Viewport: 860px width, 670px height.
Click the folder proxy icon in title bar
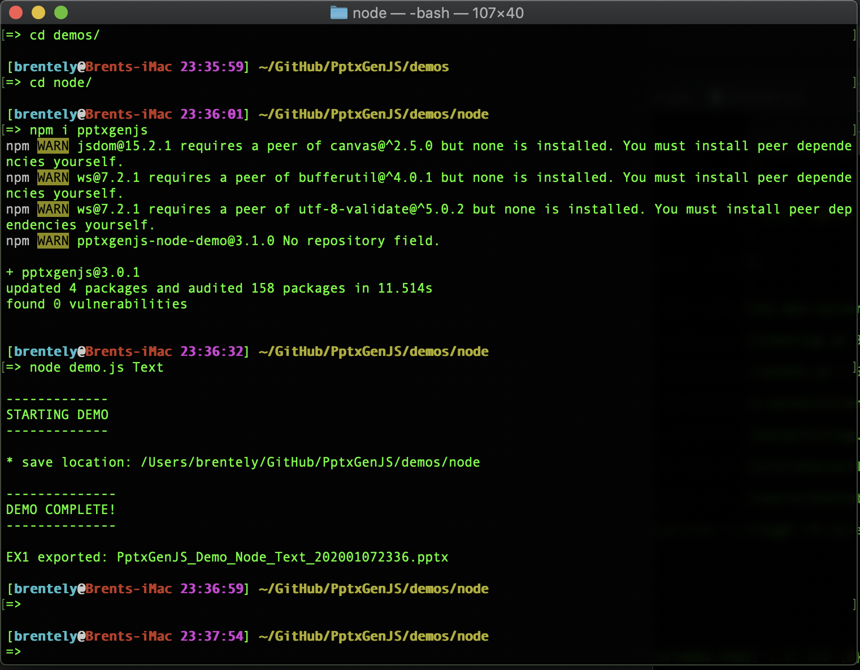338,12
